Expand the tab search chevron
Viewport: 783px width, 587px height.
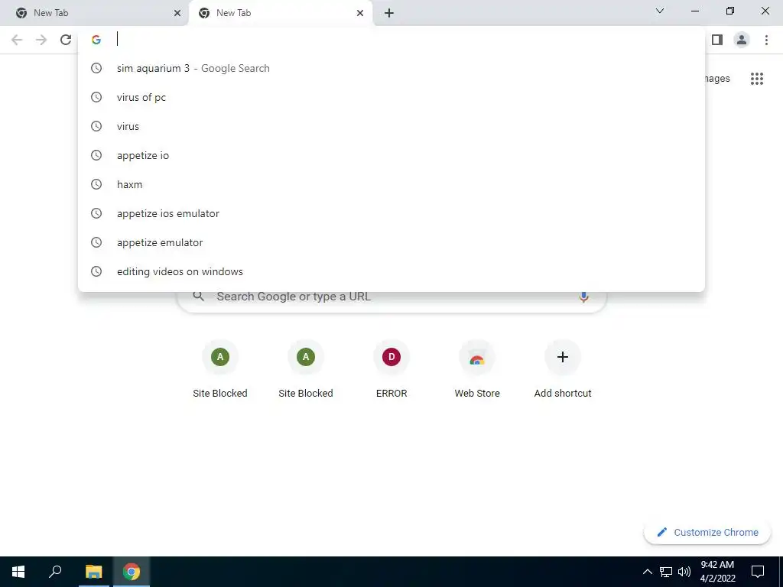660,11
